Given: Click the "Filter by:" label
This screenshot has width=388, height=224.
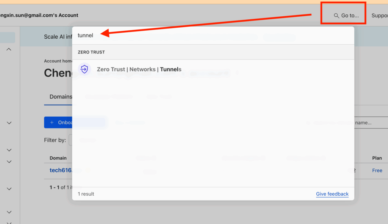Looking at the screenshot, I should pos(55,140).
